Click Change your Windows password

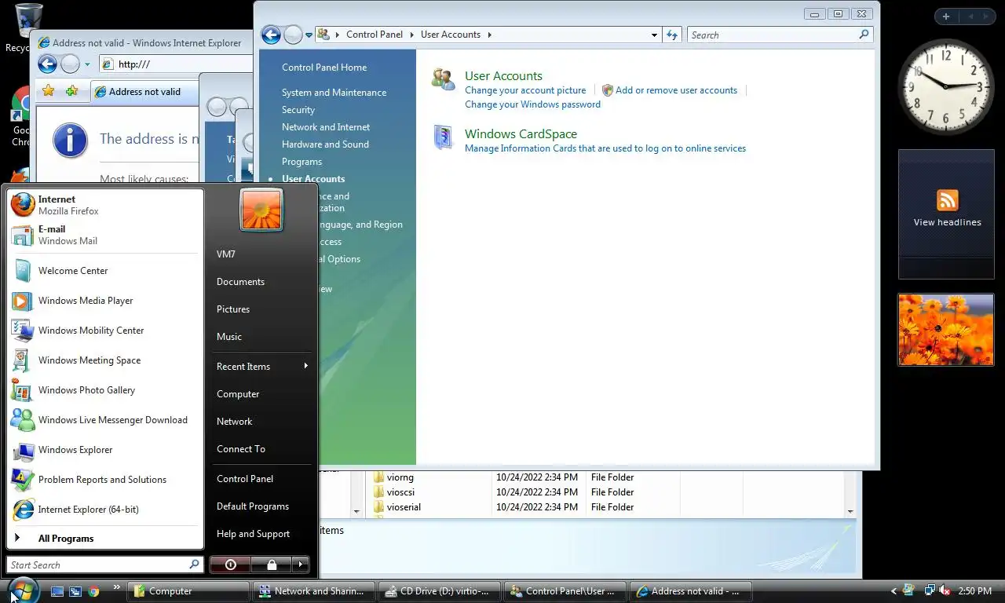532,104
